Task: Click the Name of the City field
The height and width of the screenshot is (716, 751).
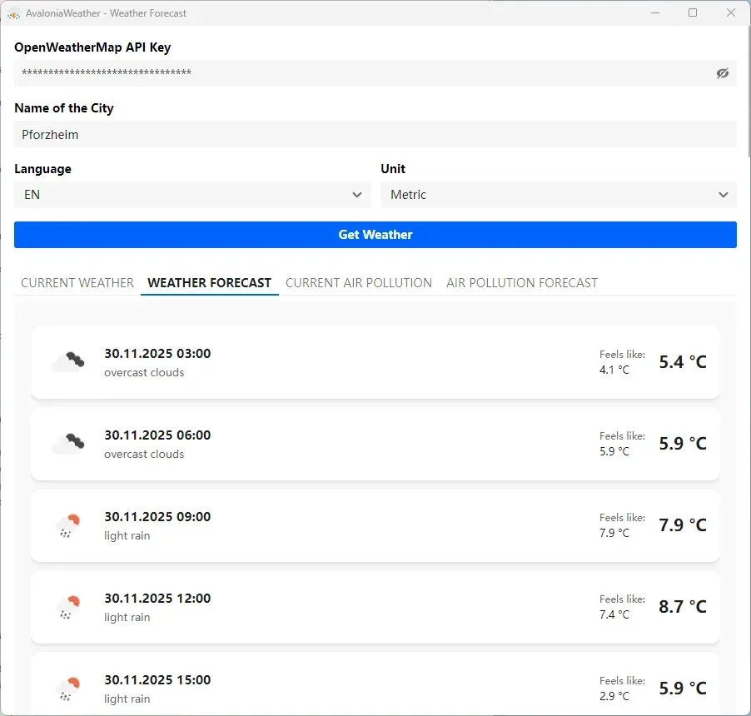Action: pos(375,134)
